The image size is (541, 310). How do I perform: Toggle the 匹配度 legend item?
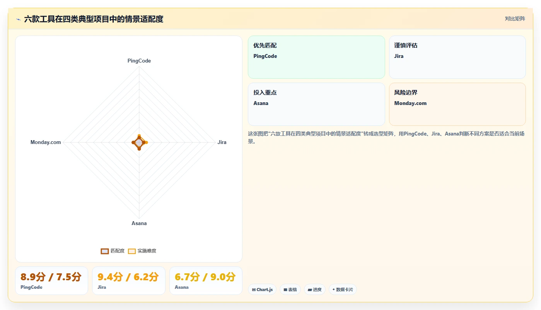[x=113, y=251]
